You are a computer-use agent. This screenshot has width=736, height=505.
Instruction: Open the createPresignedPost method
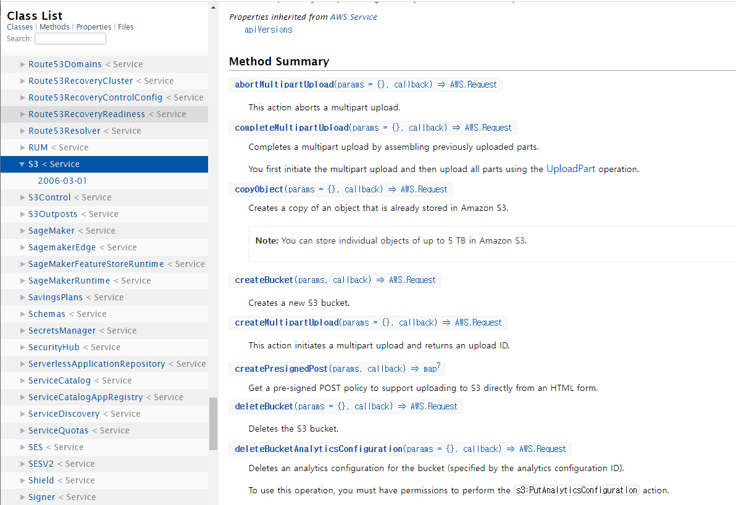coord(281,369)
